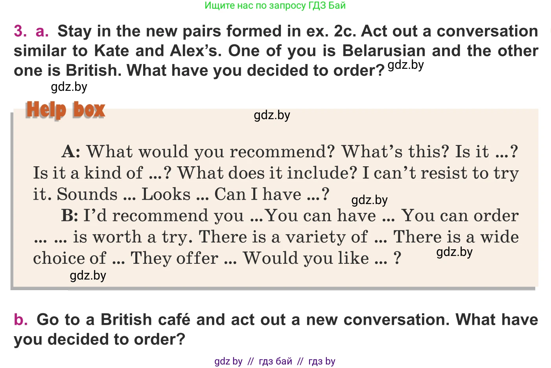551x368 pixels.
Task: Click the pink exercise number "3."
Action: coord(20,31)
